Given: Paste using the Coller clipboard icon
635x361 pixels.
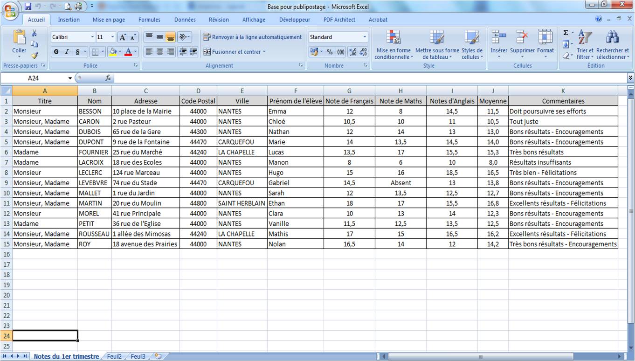Looking at the screenshot, I should tap(19, 37).
